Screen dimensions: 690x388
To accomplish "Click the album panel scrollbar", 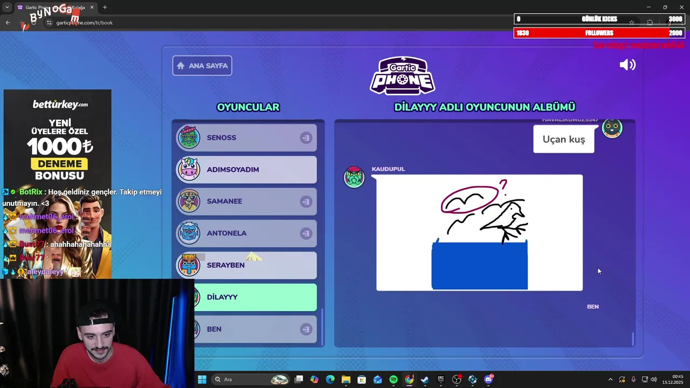I will pyautogui.click(x=633, y=339).
